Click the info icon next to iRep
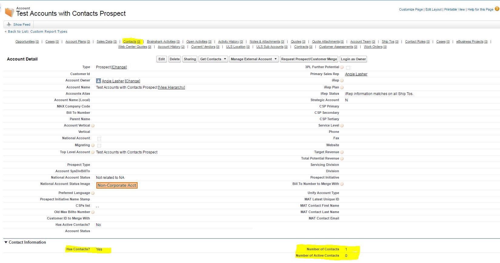Screen dimensions: 500x263 click(342, 81)
